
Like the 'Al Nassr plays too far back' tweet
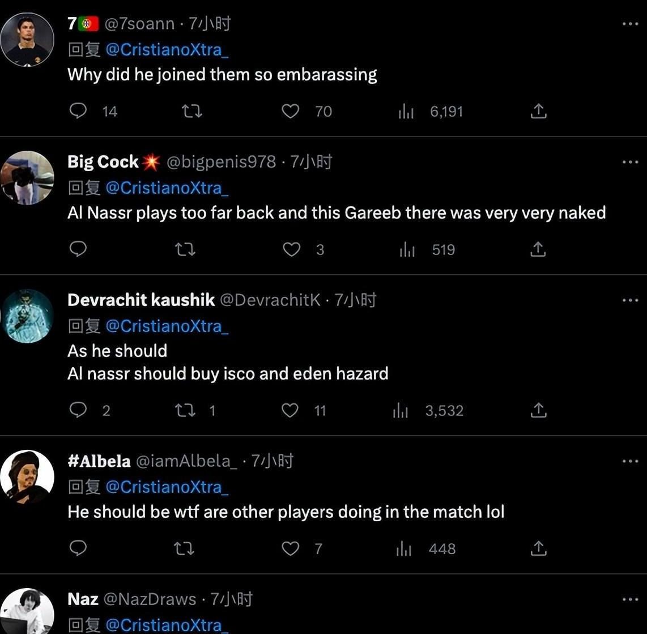click(x=291, y=249)
